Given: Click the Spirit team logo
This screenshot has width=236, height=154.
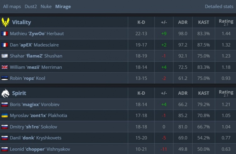Looking at the screenshot, I should pos(5,93).
